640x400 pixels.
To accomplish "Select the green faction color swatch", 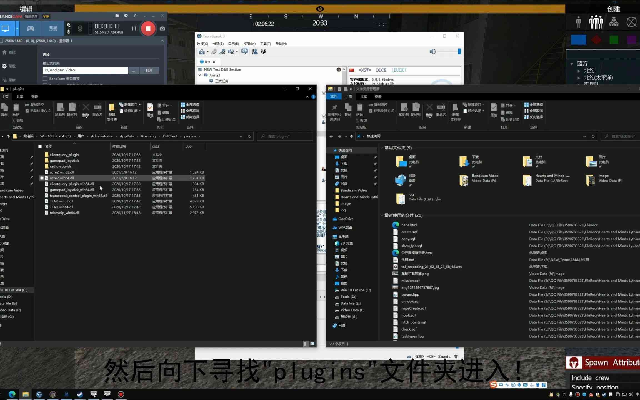I will coord(614,40).
